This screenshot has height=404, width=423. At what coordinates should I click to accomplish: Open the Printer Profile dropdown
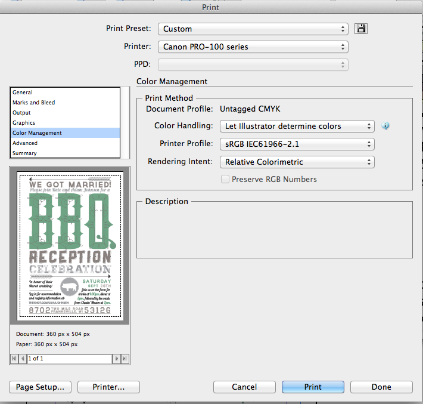coord(296,144)
